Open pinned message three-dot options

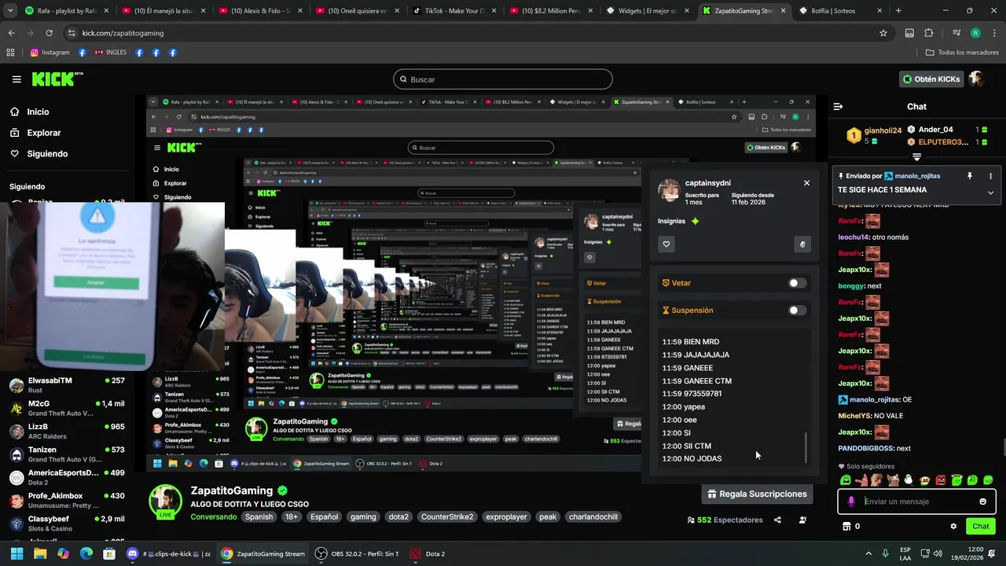(990, 176)
